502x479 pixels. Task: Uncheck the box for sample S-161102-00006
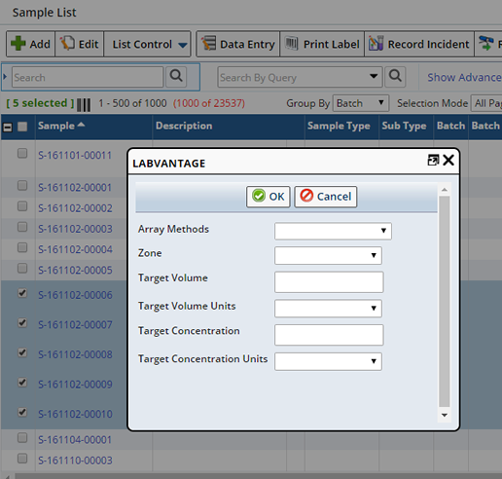(x=22, y=293)
